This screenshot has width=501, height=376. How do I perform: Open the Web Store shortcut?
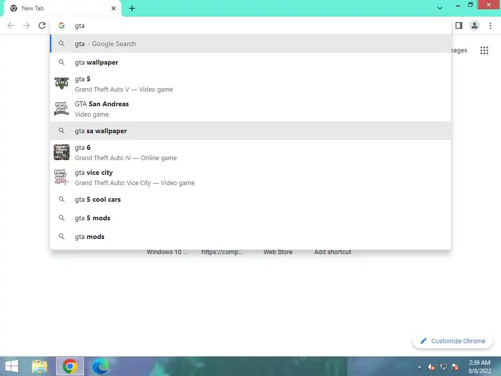click(x=278, y=252)
